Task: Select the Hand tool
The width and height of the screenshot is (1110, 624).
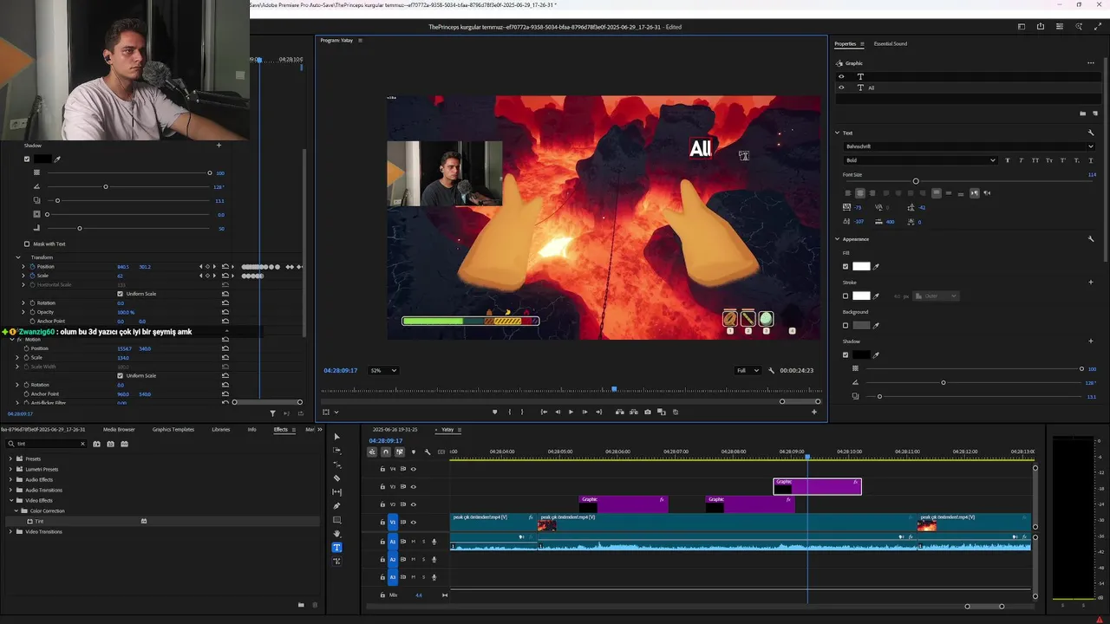Action: click(337, 534)
